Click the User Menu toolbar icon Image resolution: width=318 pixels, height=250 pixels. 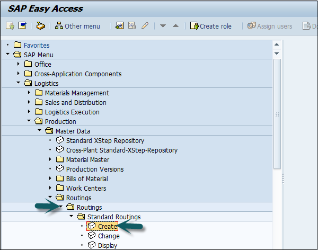click(x=10, y=26)
